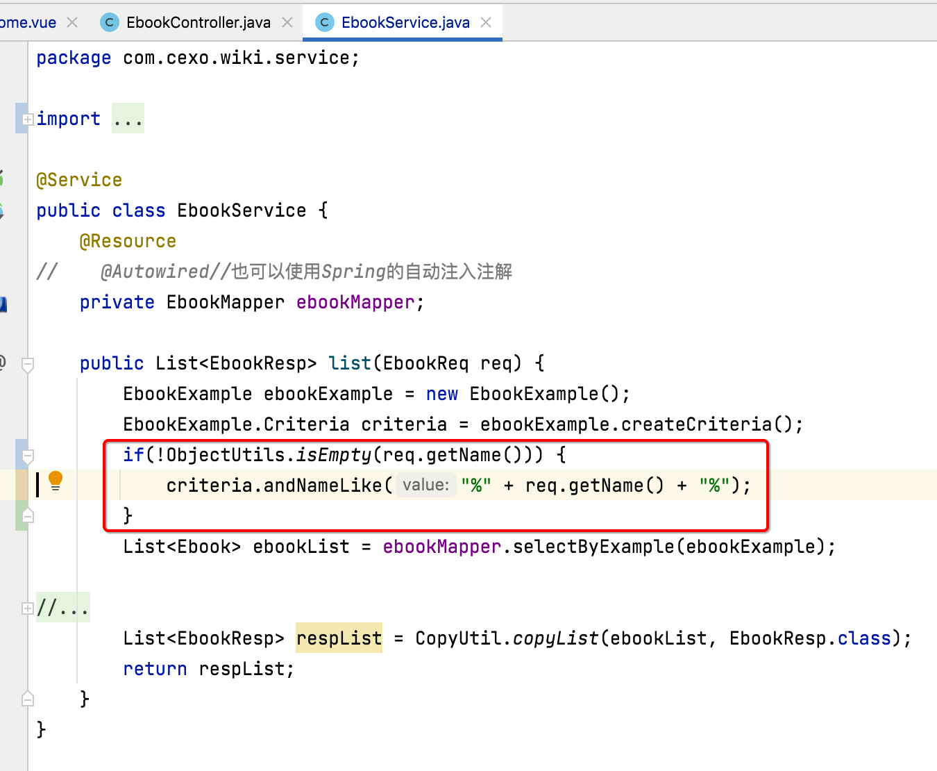Open the partially visible .vue file tab
This screenshot has width=937, height=771.
coord(28,22)
